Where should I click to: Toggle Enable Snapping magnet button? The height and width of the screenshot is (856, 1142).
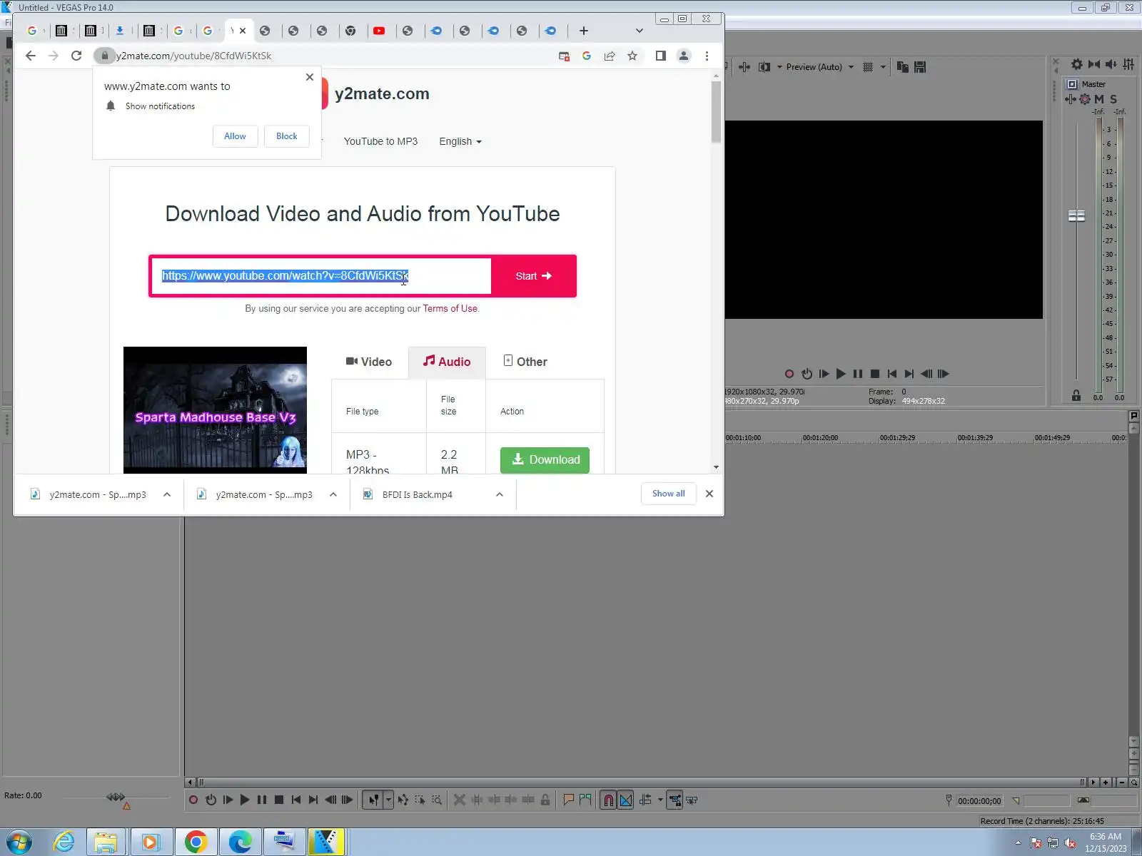(608, 800)
